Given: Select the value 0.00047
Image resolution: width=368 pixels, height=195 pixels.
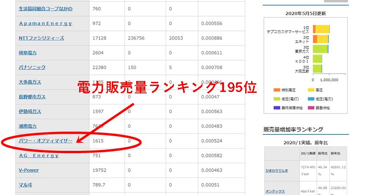Looking at the screenshot, I should pos(210,97).
